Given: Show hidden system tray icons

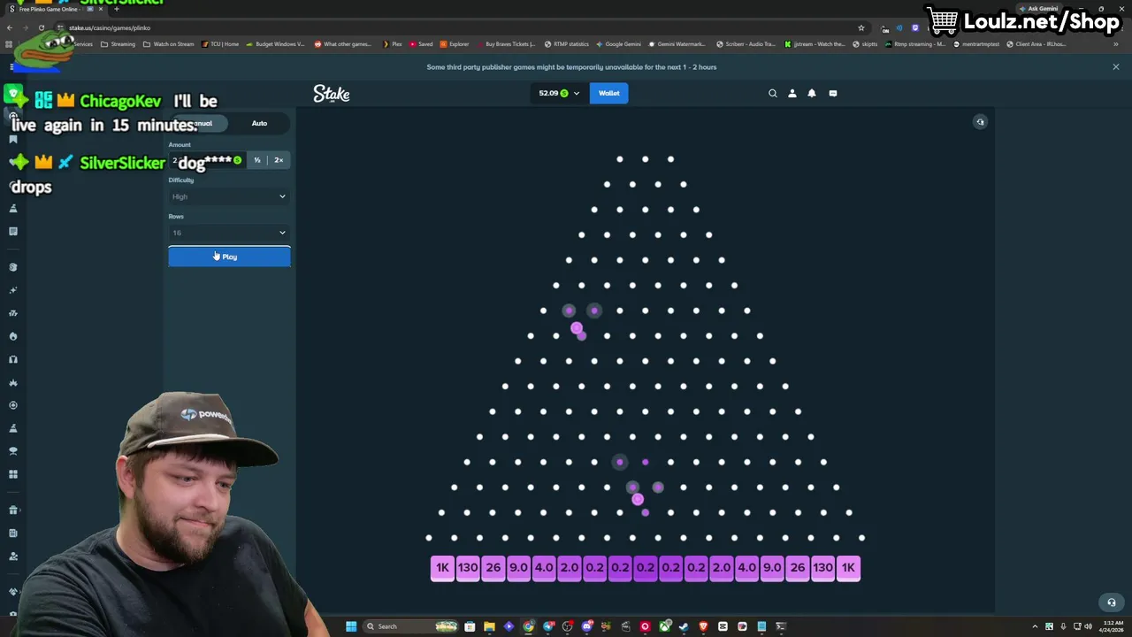Looking at the screenshot, I should 1036,626.
